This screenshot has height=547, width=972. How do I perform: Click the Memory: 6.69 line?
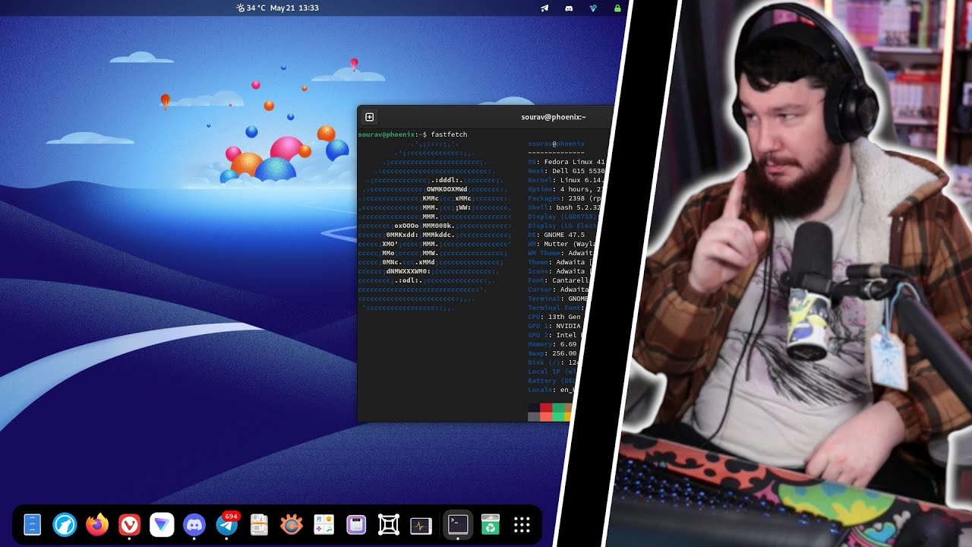(x=553, y=344)
